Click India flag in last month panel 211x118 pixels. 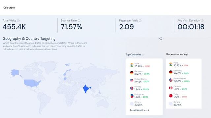[x=171, y=64]
